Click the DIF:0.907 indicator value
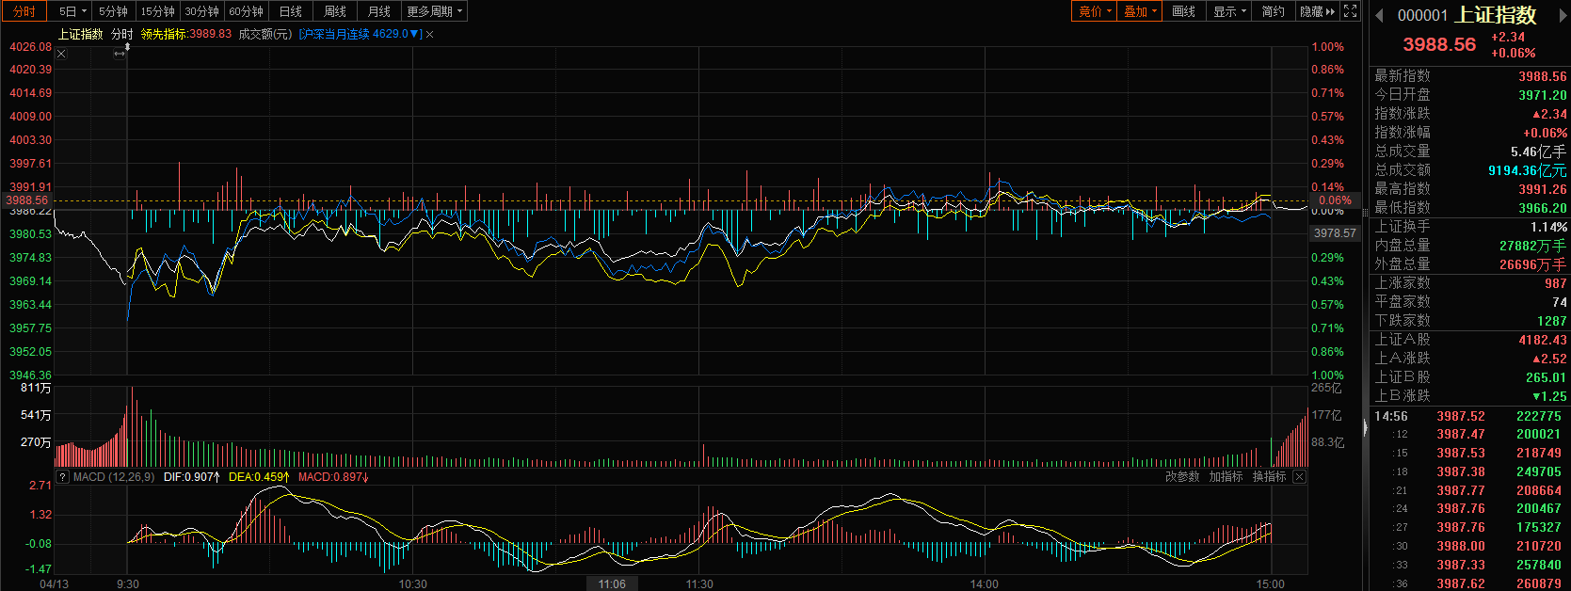This screenshot has height=591, width=1571. point(192,477)
